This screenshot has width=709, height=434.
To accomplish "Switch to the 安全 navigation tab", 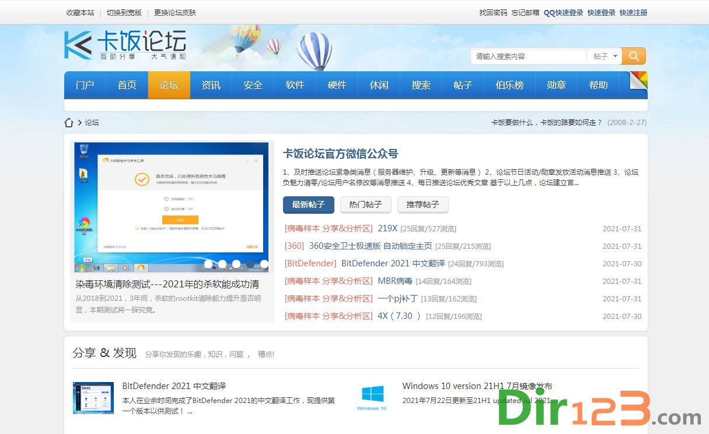I will pyautogui.click(x=253, y=85).
